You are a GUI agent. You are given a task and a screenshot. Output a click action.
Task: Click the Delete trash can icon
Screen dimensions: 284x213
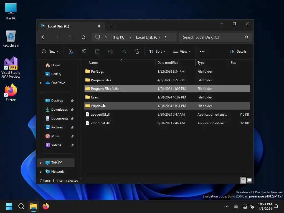(137, 51)
